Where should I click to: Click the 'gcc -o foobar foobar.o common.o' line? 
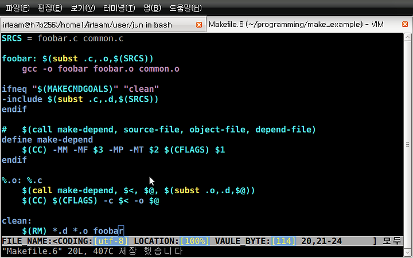[100, 69]
